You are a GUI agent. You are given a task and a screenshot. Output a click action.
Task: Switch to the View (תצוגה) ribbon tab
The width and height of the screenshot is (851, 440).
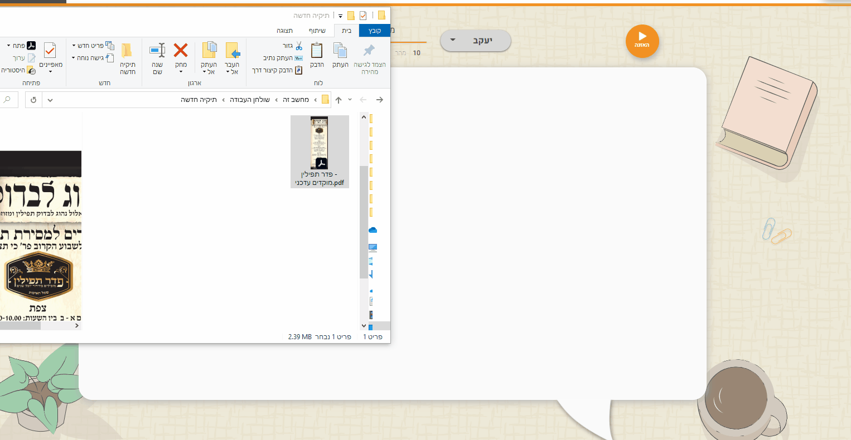pos(284,31)
